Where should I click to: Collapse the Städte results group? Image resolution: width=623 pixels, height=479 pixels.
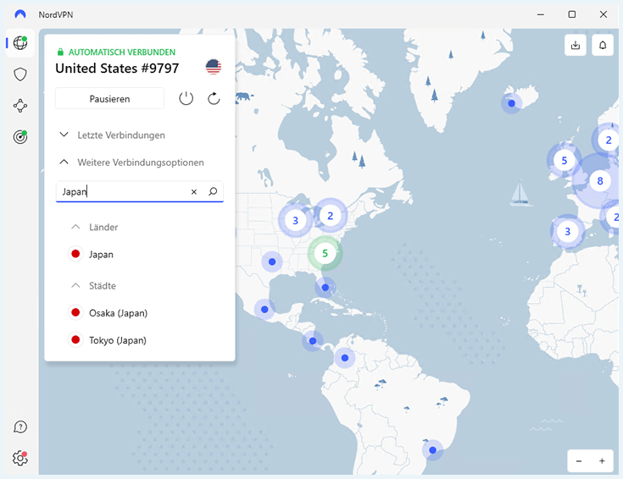pyautogui.click(x=94, y=286)
